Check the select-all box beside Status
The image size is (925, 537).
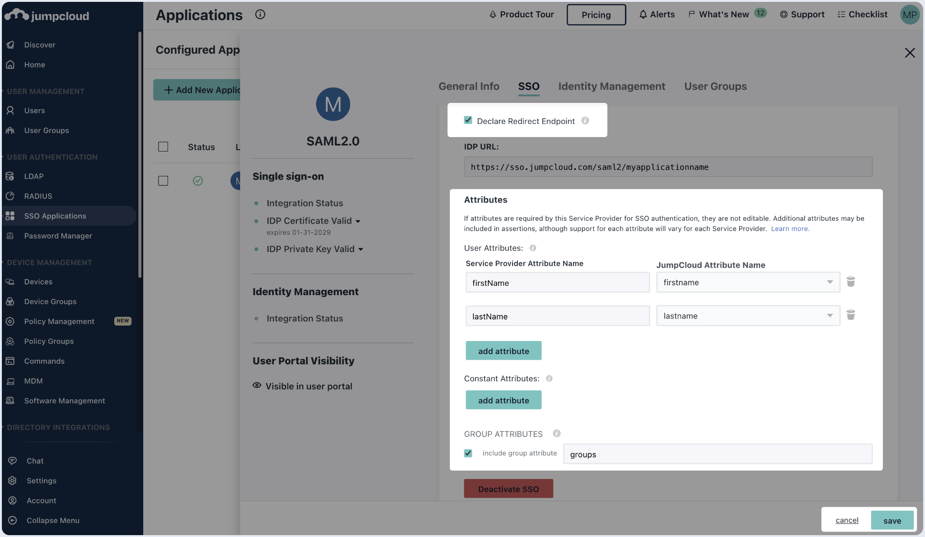[x=163, y=147]
